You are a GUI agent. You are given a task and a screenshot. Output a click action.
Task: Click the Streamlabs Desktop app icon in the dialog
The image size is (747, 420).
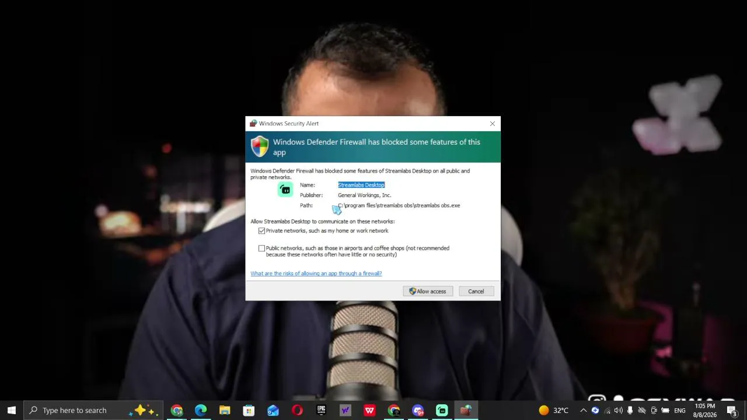[x=285, y=190]
